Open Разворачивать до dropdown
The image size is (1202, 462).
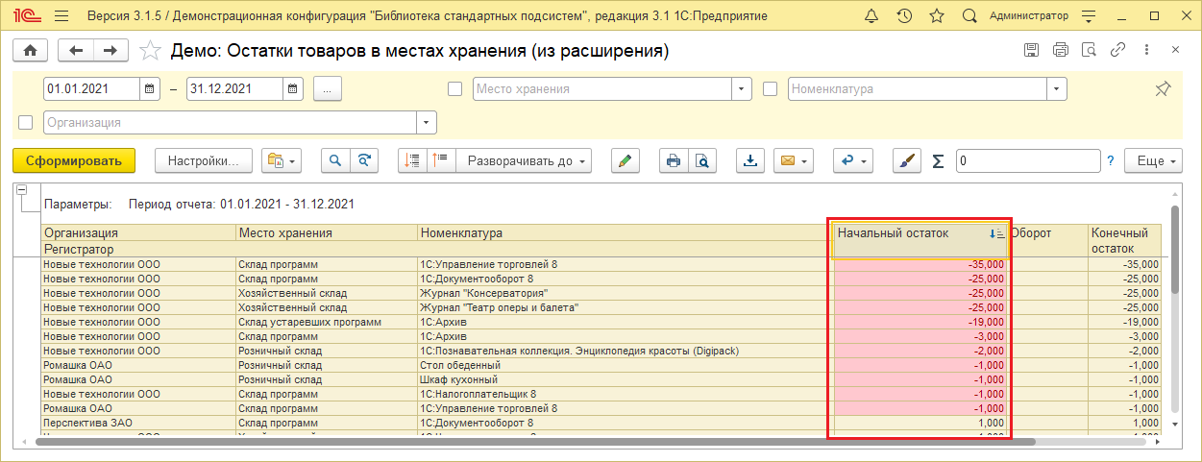pos(524,160)
